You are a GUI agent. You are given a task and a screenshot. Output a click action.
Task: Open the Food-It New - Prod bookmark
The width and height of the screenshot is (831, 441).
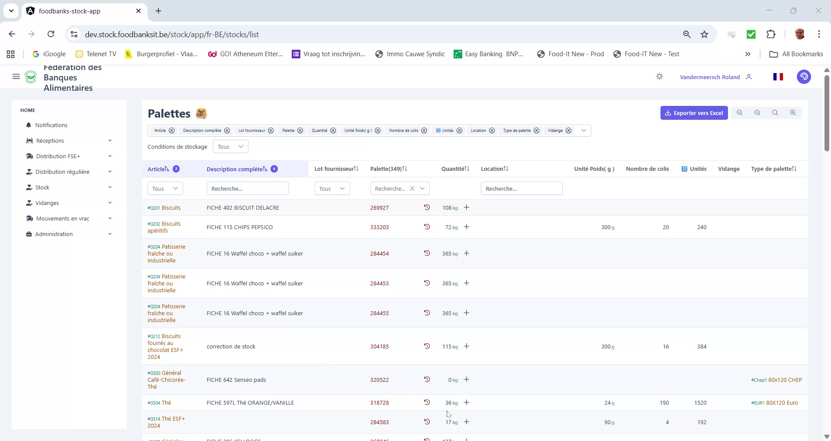click(x=570, y=54)
